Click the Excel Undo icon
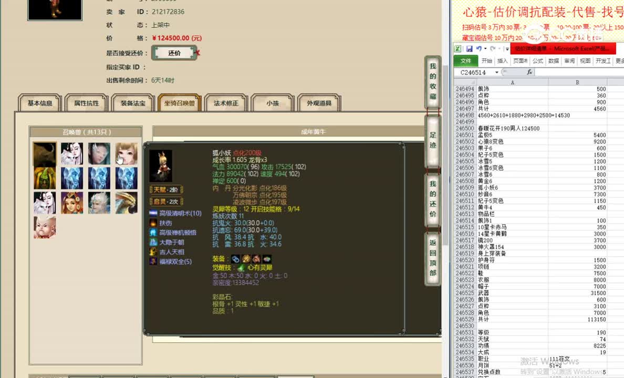The width and height of the screenshot is (624, 378). [479, 48]
